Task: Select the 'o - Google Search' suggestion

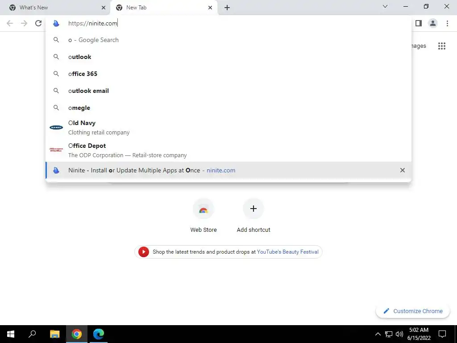Action: [228, 40]
